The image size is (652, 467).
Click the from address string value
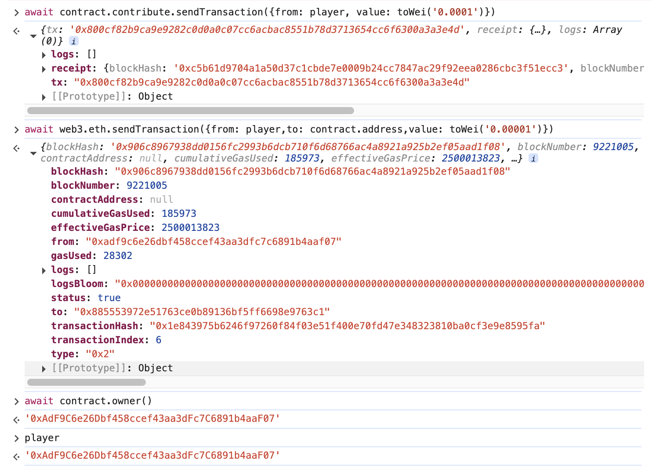tap(214, 241)
